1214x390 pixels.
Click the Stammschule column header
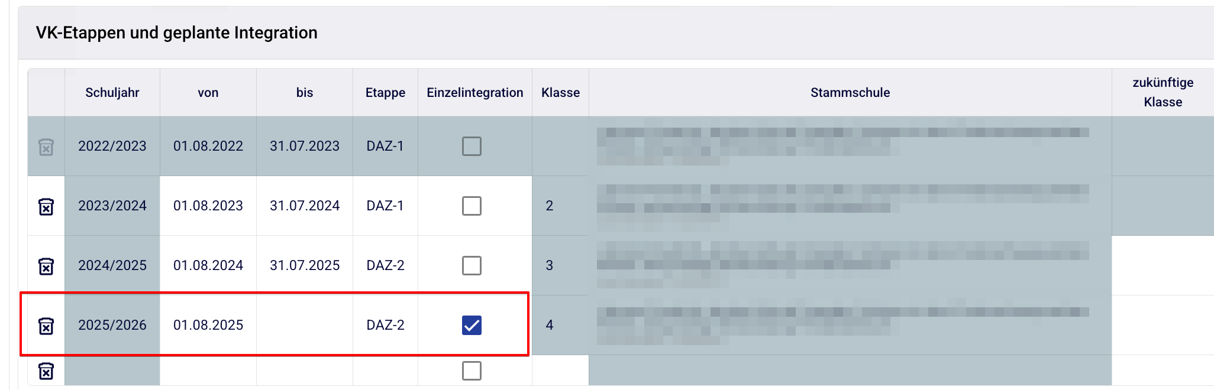pos(850,92)
